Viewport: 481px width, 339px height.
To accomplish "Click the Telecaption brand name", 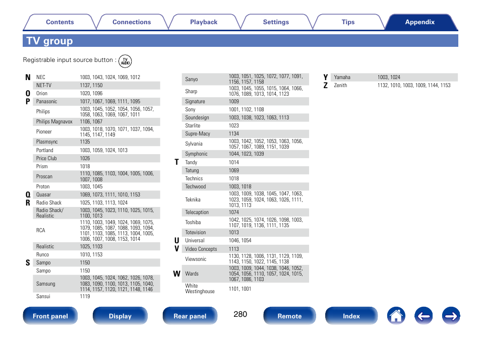I will [x=197, y=213].
